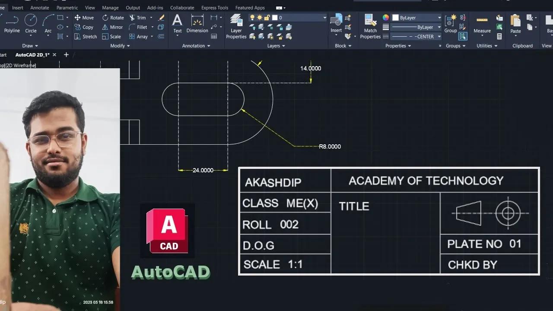Click the Match Properties tool

pyautogui.click(x=371, y=26)
